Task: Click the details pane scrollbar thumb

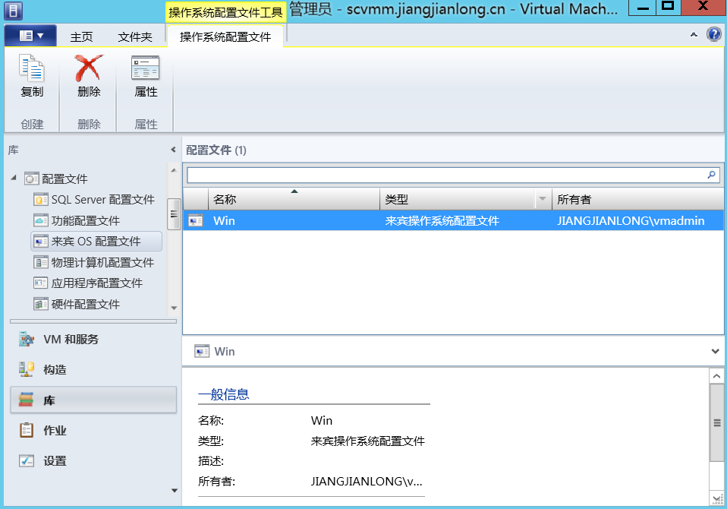Action: point(717,422)
